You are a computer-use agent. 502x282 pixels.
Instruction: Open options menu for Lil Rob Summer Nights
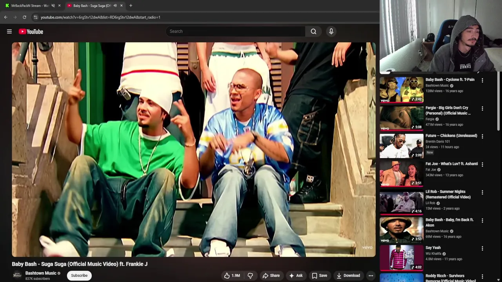tap(482, 193)
